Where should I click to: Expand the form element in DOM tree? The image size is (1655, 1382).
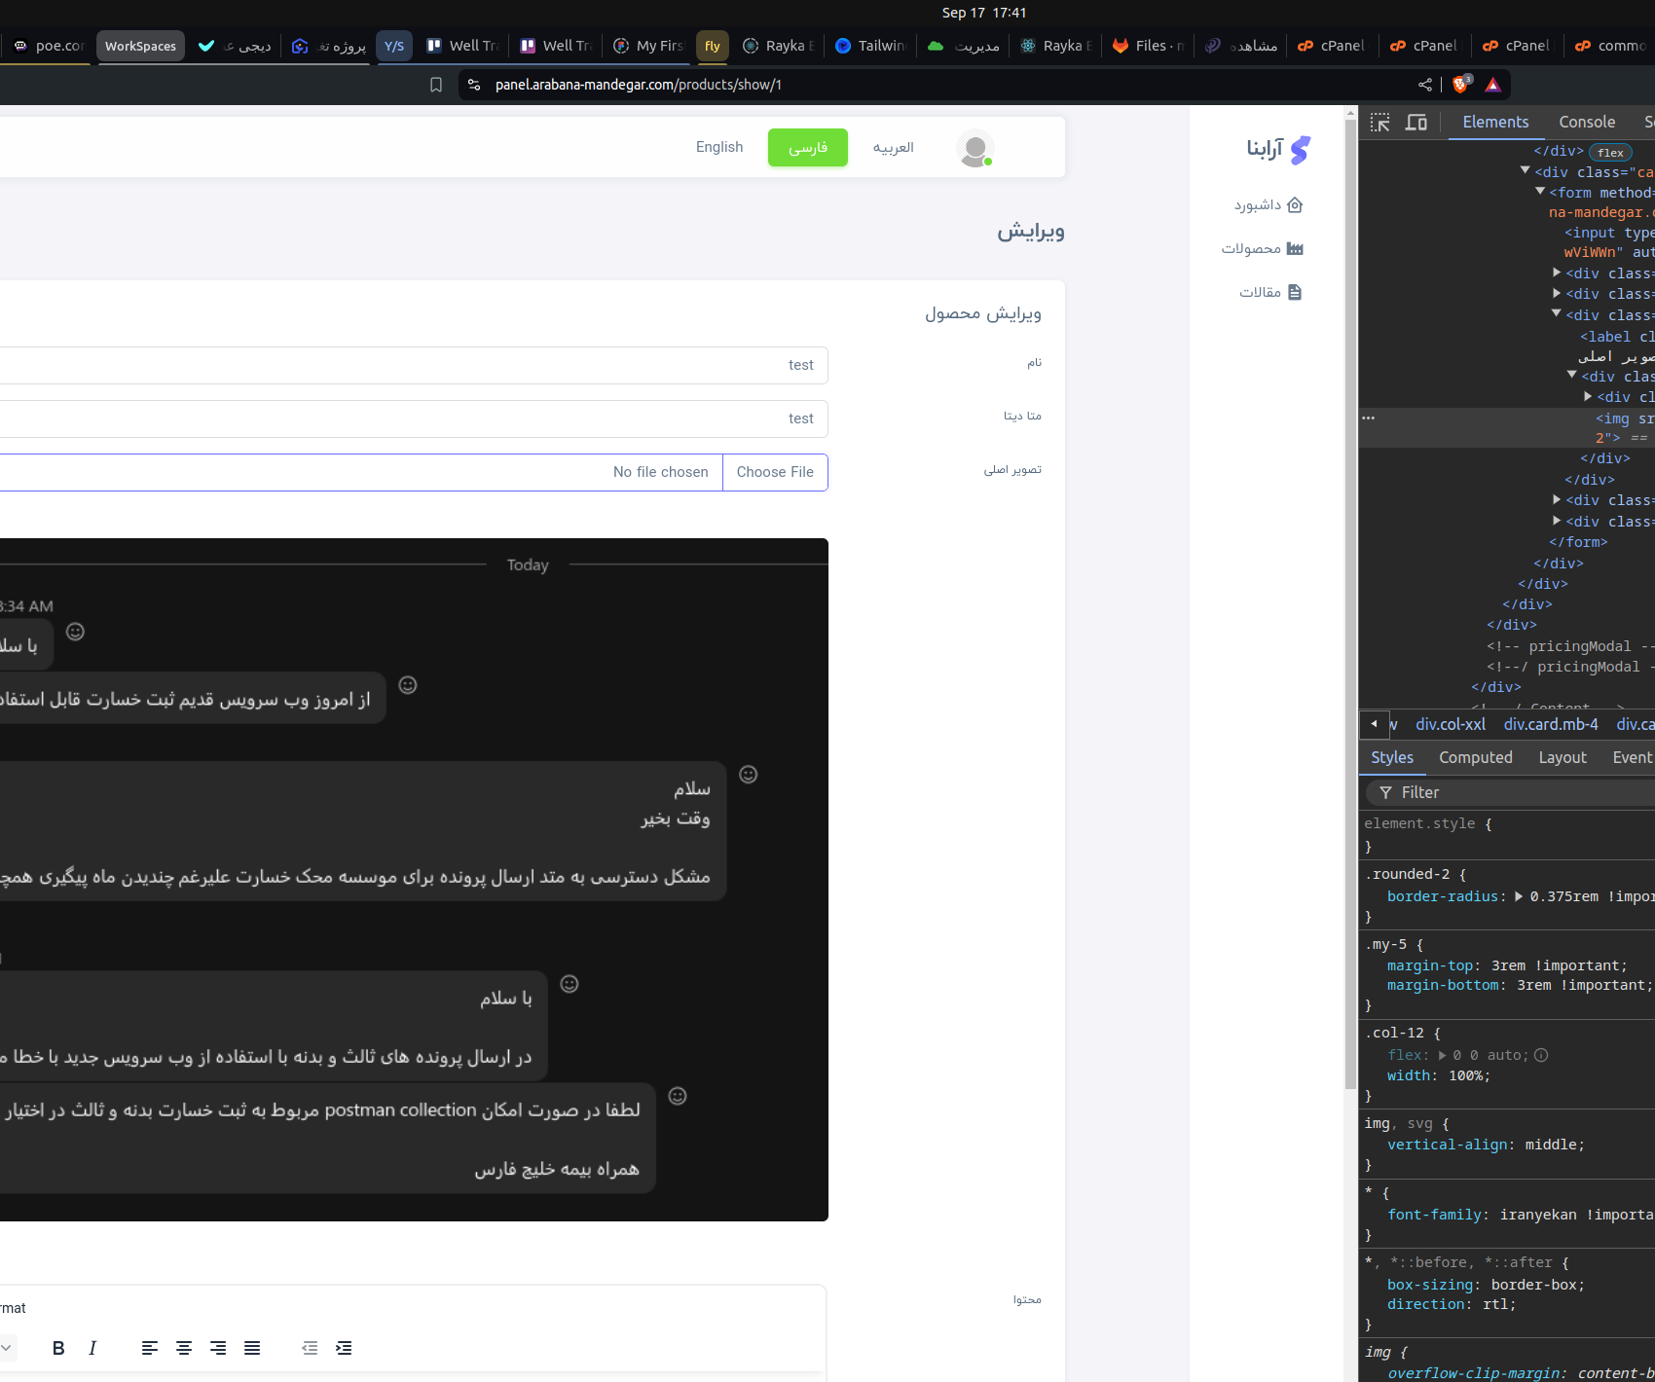click(x=1540, y=192)
